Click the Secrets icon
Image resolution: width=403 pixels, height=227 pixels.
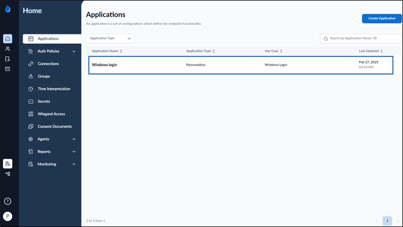pos(31,102)
